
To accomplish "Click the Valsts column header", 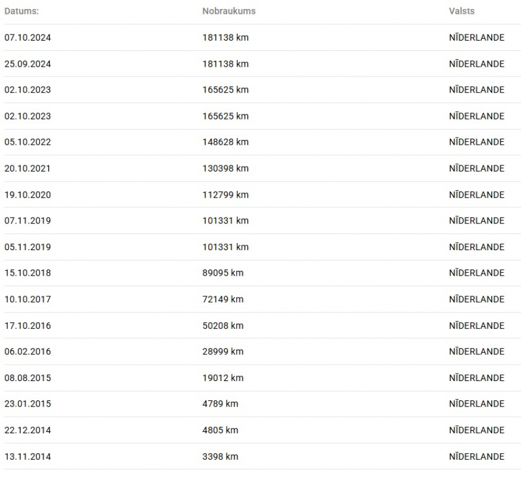I will point(462,12).
